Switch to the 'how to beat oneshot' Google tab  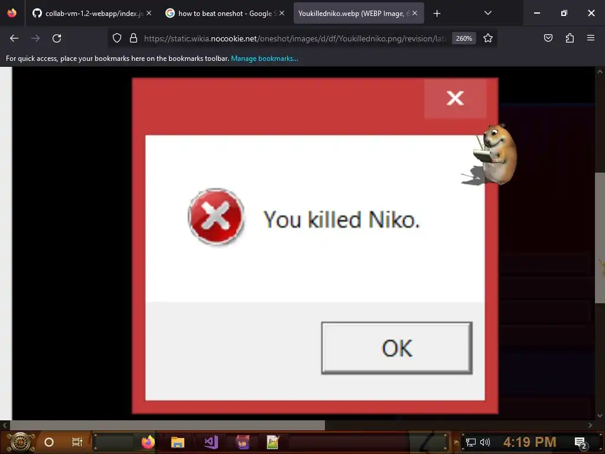(224, 14)
